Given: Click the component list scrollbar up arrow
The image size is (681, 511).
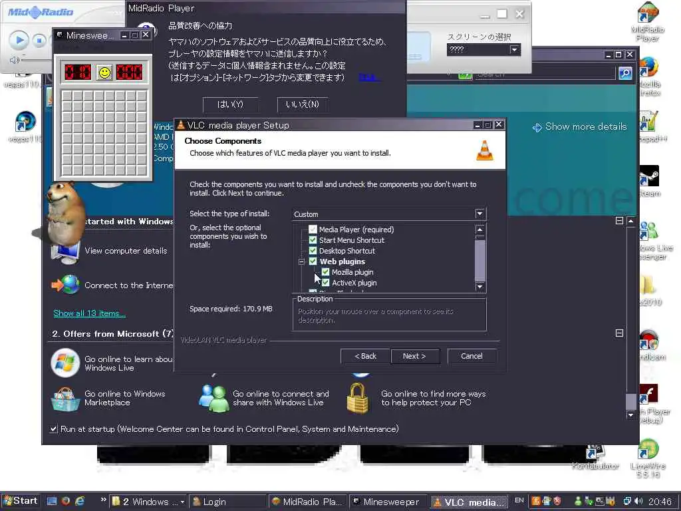Looking at the screenshot, I should tap(480, 230).
